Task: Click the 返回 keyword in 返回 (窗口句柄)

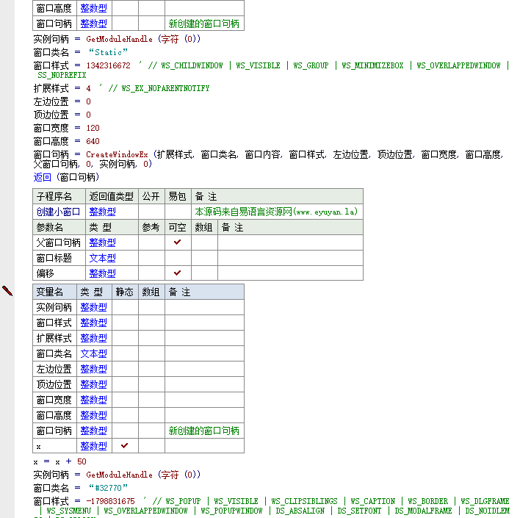Action: pyautogui.click(x=42, y=177)
